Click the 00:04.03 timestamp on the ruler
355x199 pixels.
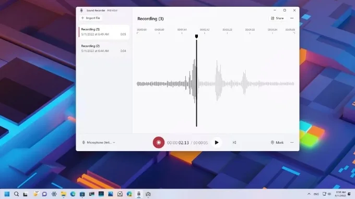250,30
